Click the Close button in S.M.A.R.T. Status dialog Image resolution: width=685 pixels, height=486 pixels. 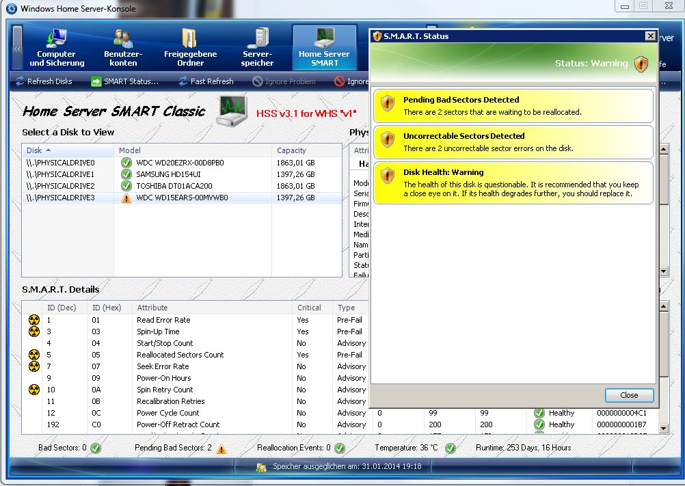point(629,395)
